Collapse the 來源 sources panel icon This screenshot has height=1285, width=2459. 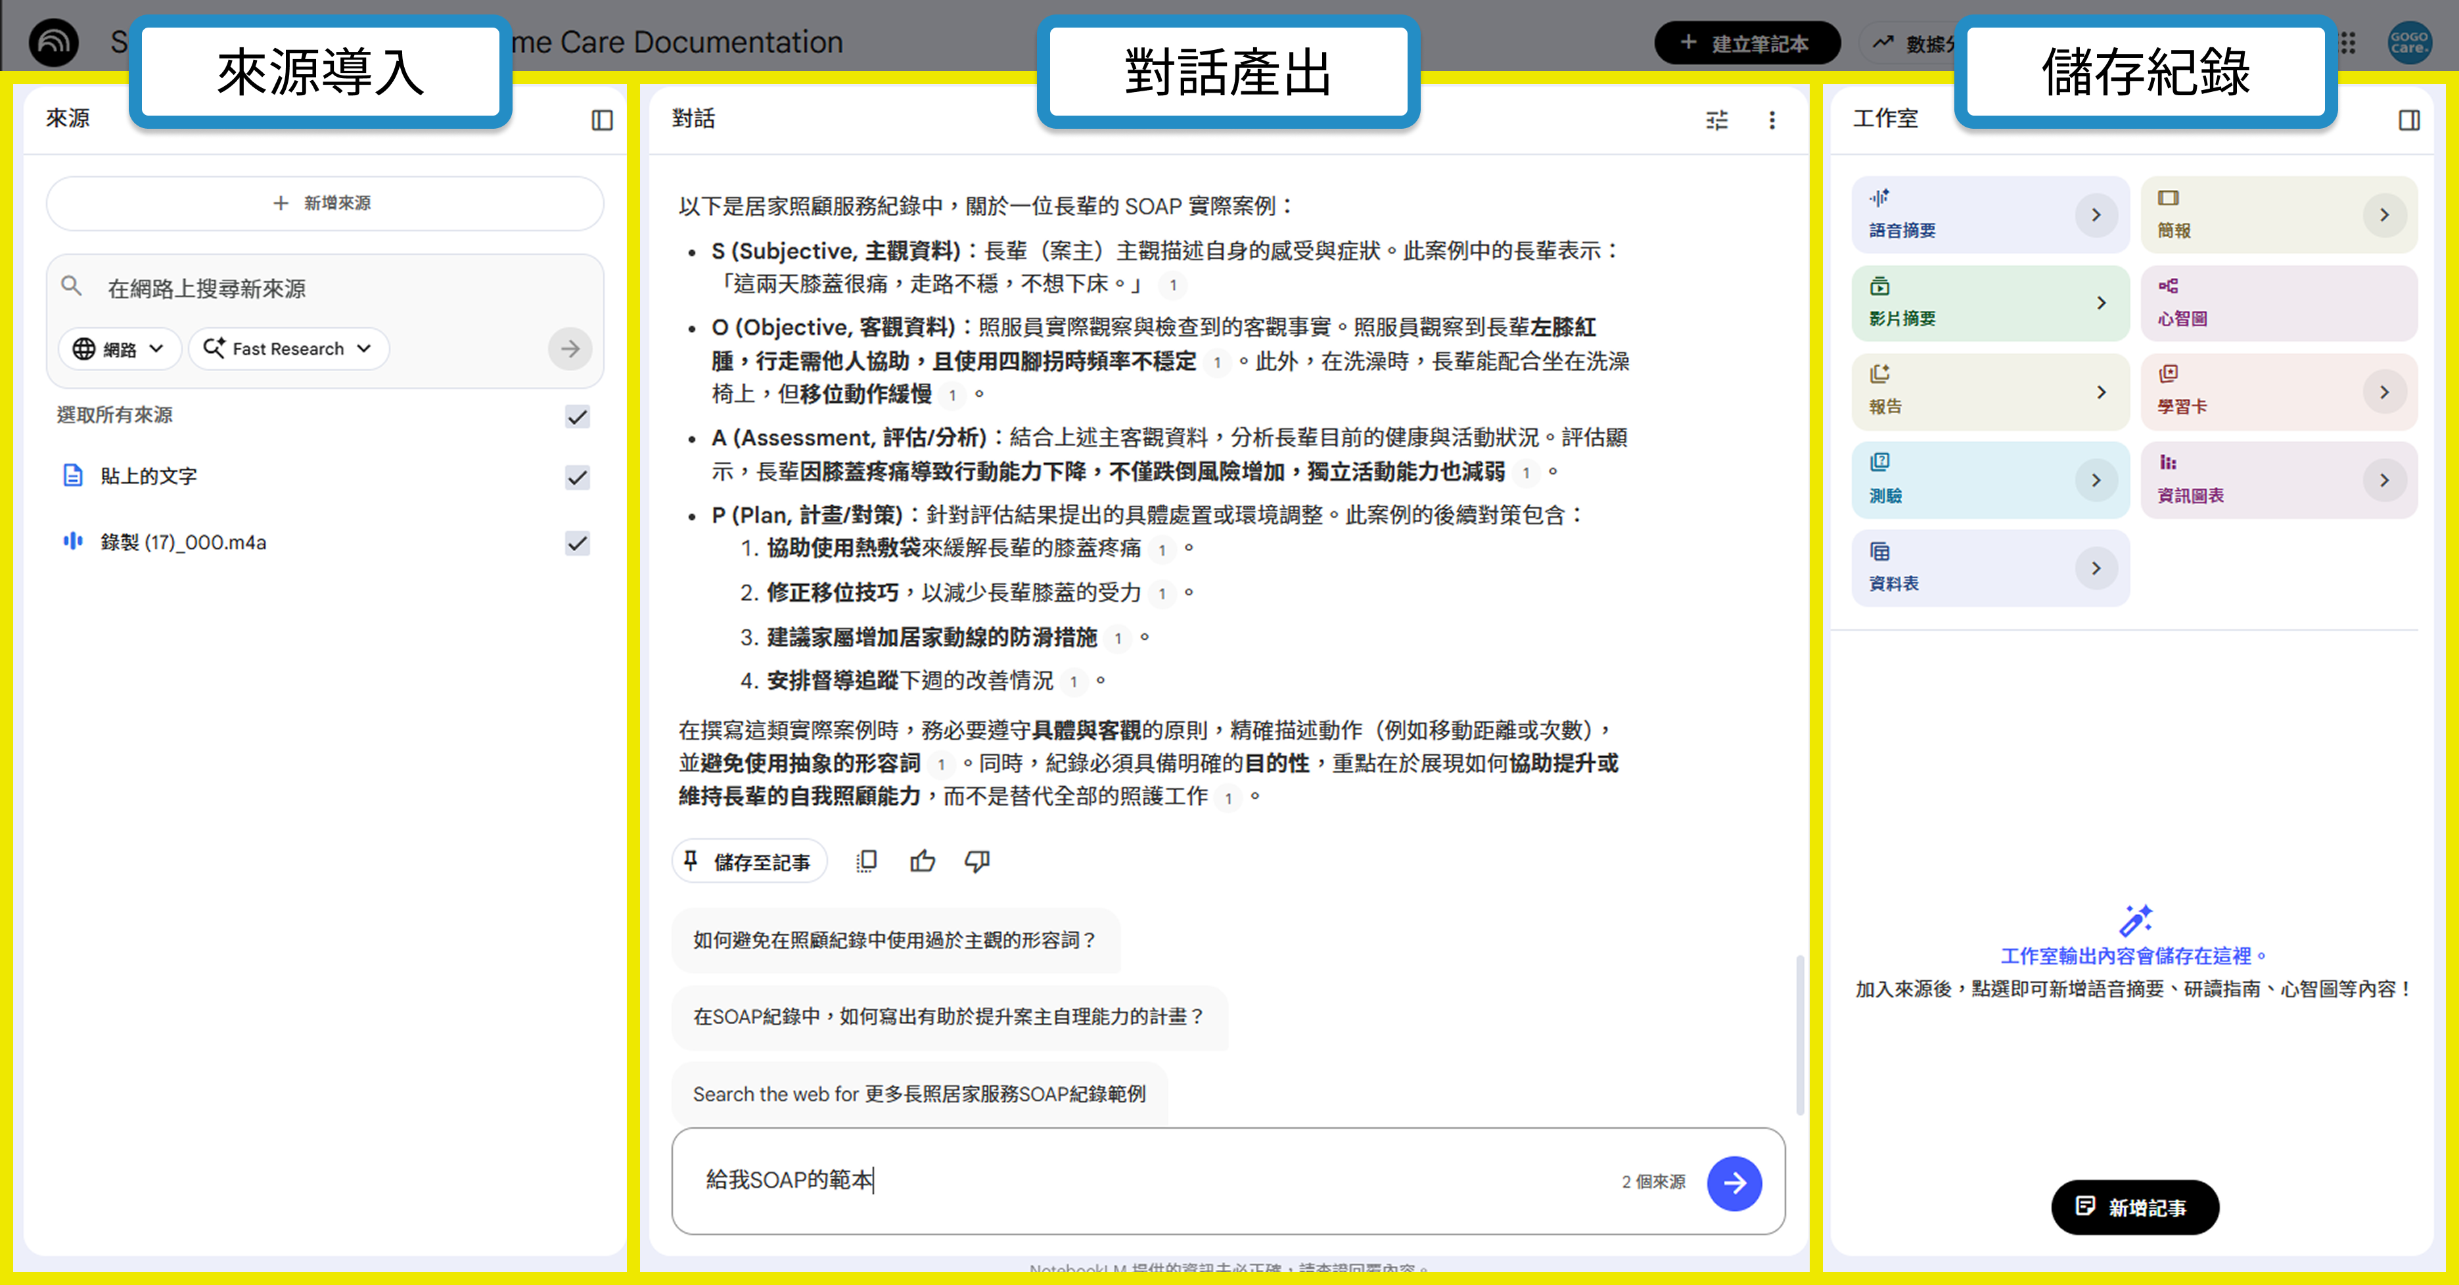tap(601, 120)
